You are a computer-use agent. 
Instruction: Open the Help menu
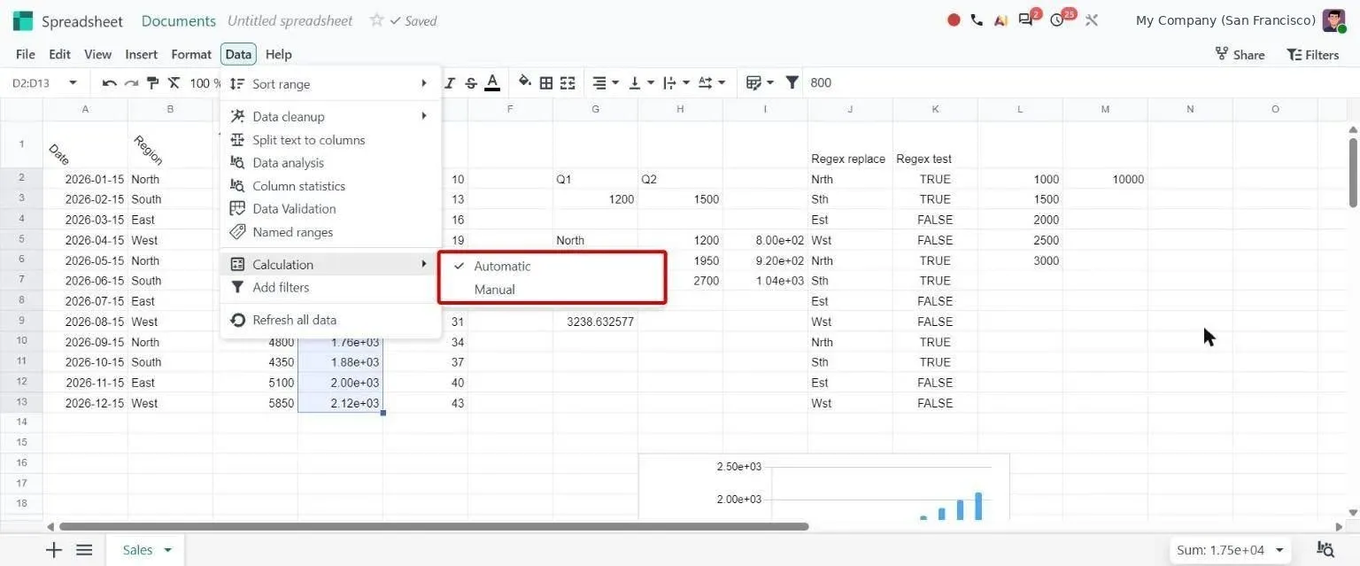pos(278,54)
